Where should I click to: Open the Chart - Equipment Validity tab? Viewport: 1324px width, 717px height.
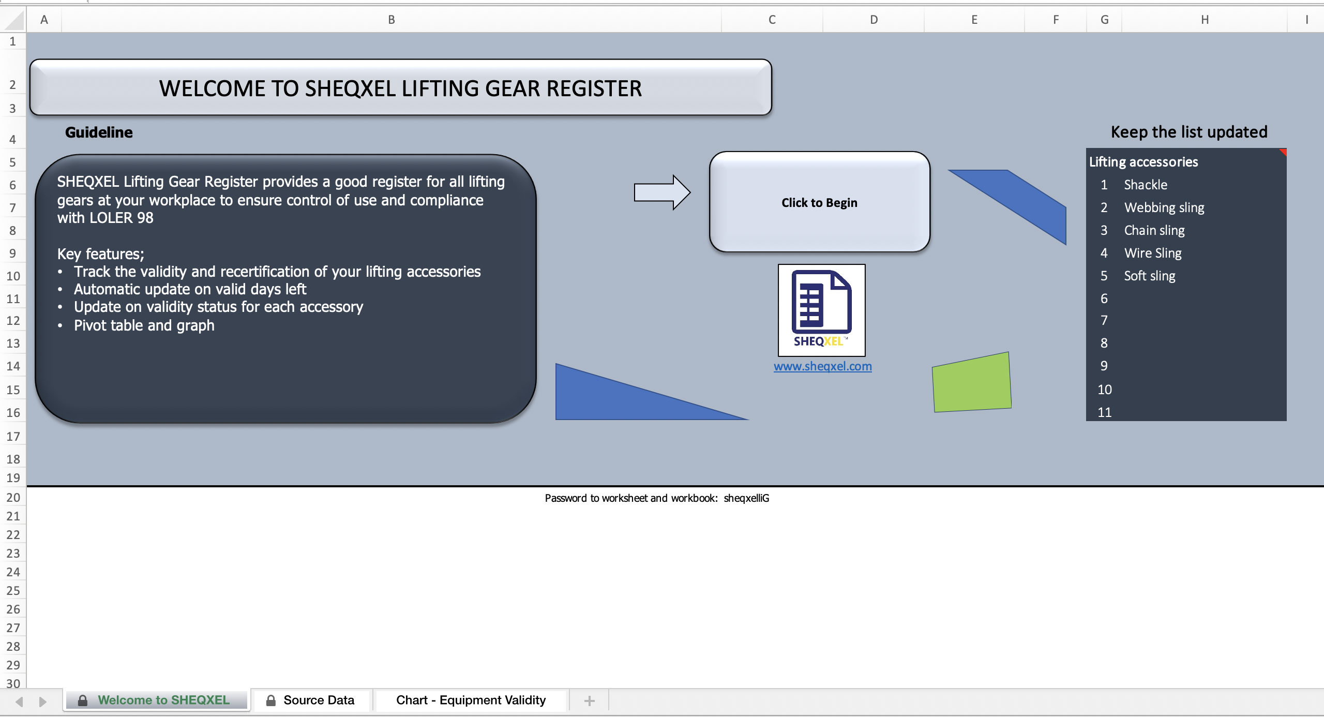click(470, 700)
